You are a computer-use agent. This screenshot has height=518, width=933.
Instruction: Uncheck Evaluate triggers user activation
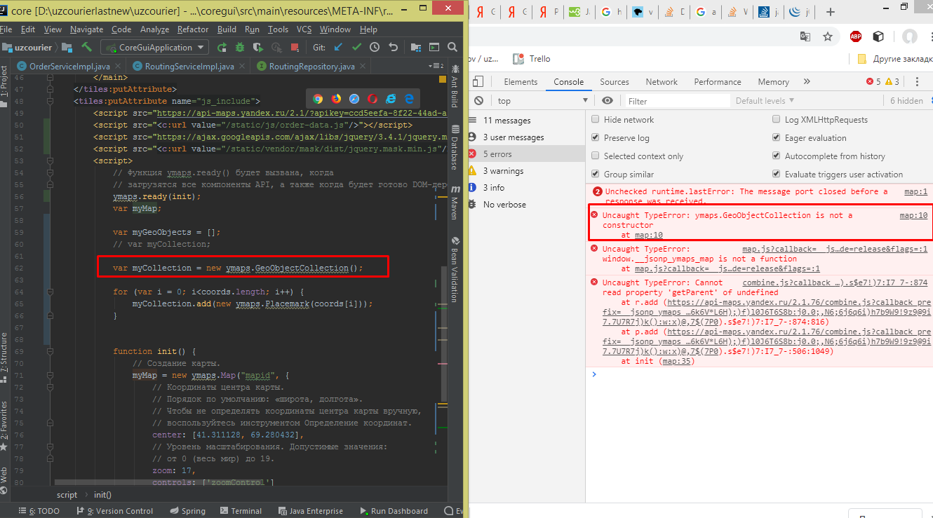click(x=777, y=175)
